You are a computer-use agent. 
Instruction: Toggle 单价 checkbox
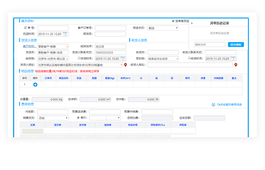tap(78, 118)
